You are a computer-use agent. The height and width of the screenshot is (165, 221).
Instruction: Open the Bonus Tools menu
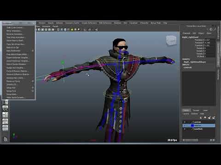tap(156, 23)
